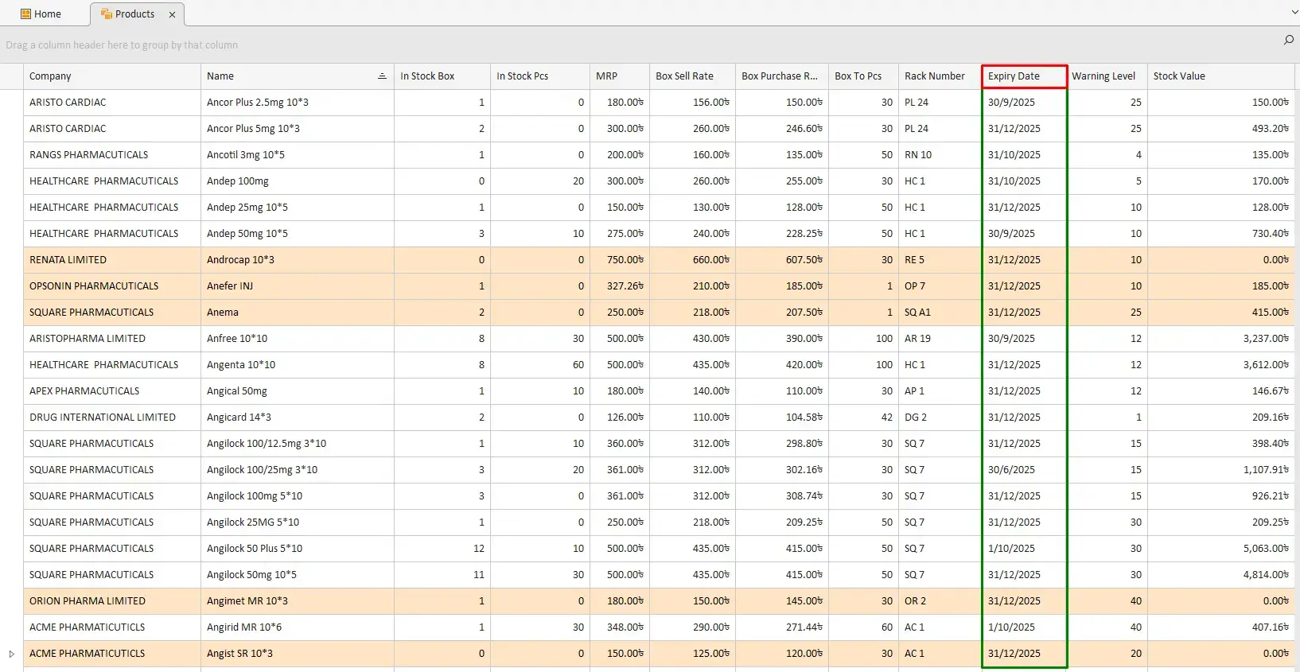Viewport: 1300px width, 672px height.
Task: Select the Angilock 50 Plus 5*10 cell
Action: pyautogui.click(x=298, y=549)
